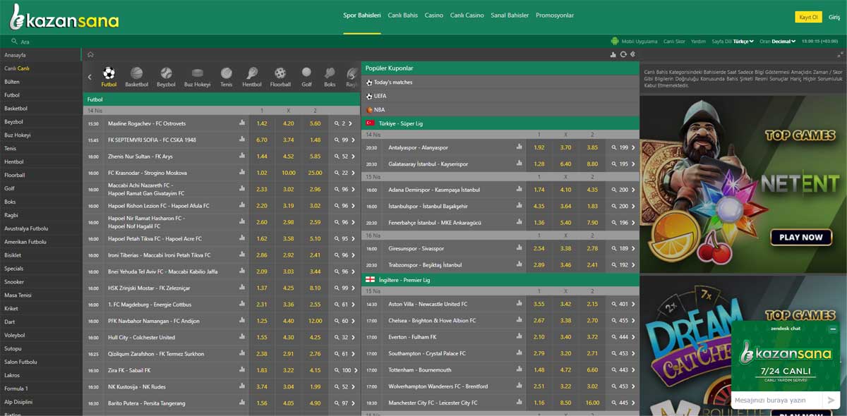Click the Android Mobil Uygulama icon

[x=615, y=41]
